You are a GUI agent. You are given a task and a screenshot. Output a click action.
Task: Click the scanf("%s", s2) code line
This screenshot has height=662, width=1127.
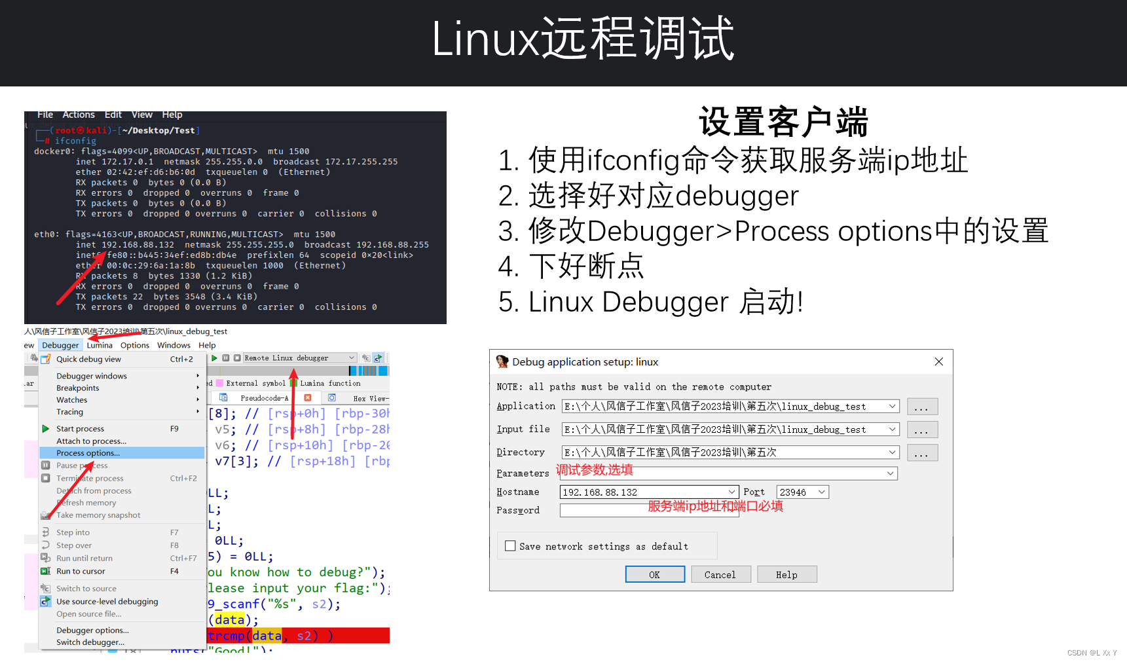tap(274, 604)
